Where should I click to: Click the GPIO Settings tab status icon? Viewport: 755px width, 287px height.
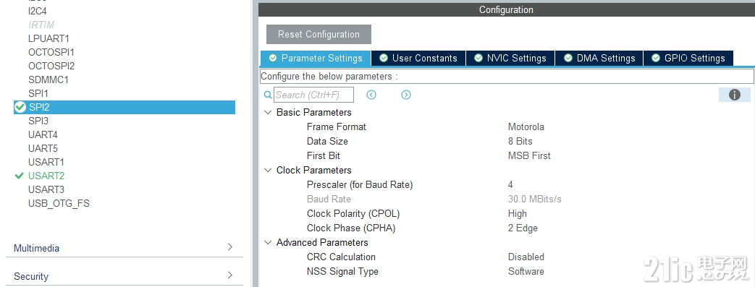pos(655,58)
